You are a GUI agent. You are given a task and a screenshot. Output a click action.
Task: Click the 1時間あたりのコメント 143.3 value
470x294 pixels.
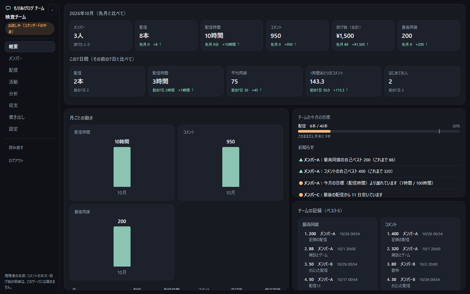[x=317, y=82]
